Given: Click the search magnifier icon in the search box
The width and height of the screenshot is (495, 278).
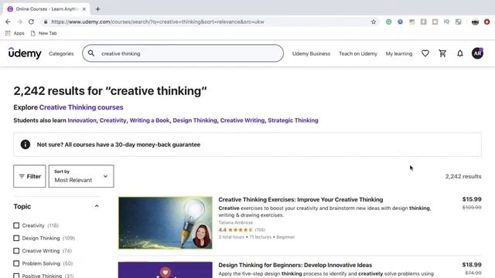Looking at the screenshot, I should point(91,53).
